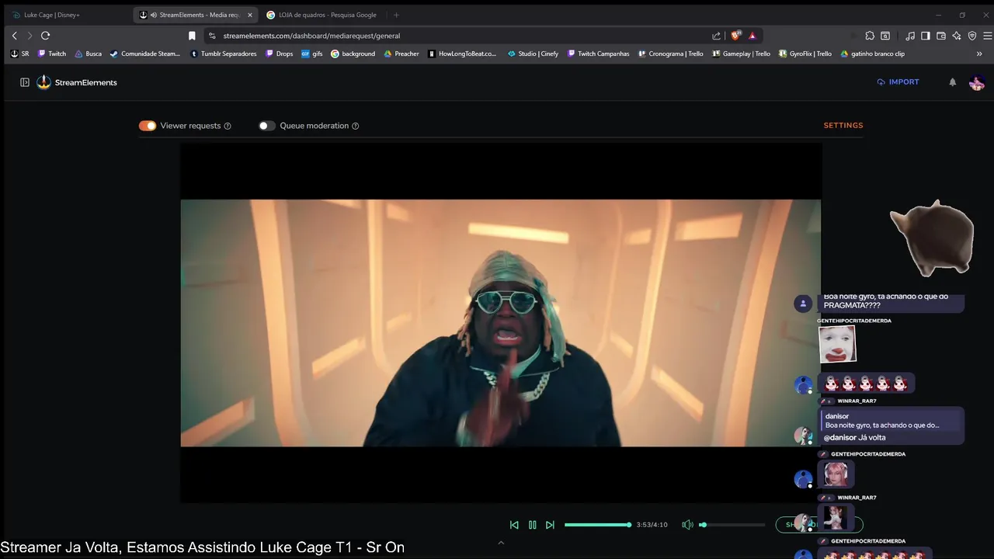Toggle Viewer requests switch

(148, 126)
